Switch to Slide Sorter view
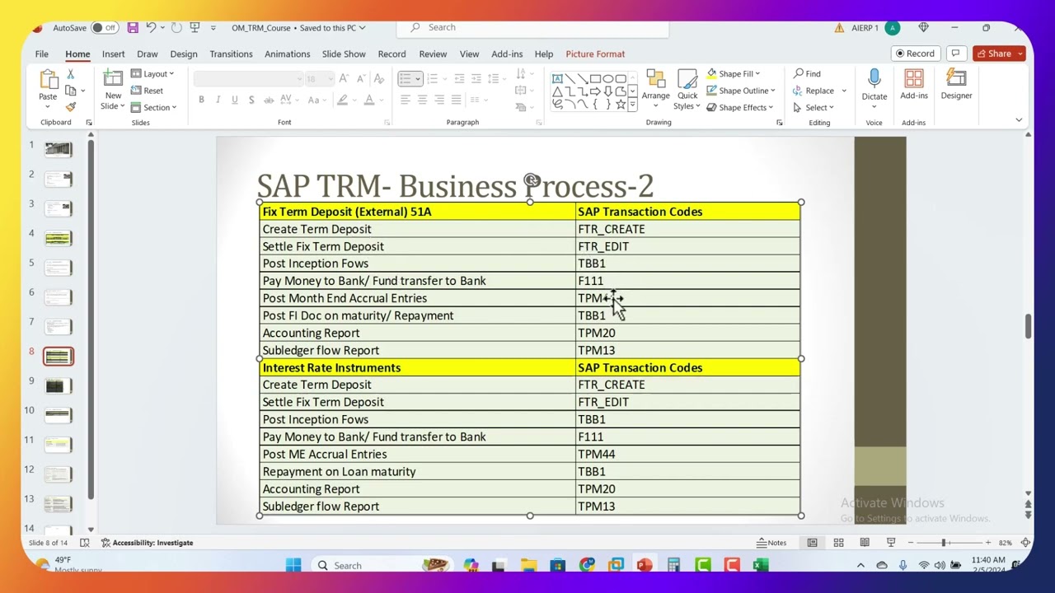 [x=838, y=543]
